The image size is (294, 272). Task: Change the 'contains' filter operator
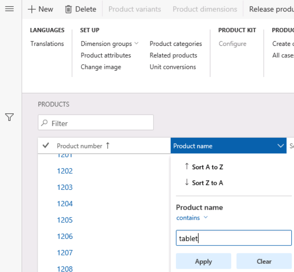click(192, 218)
